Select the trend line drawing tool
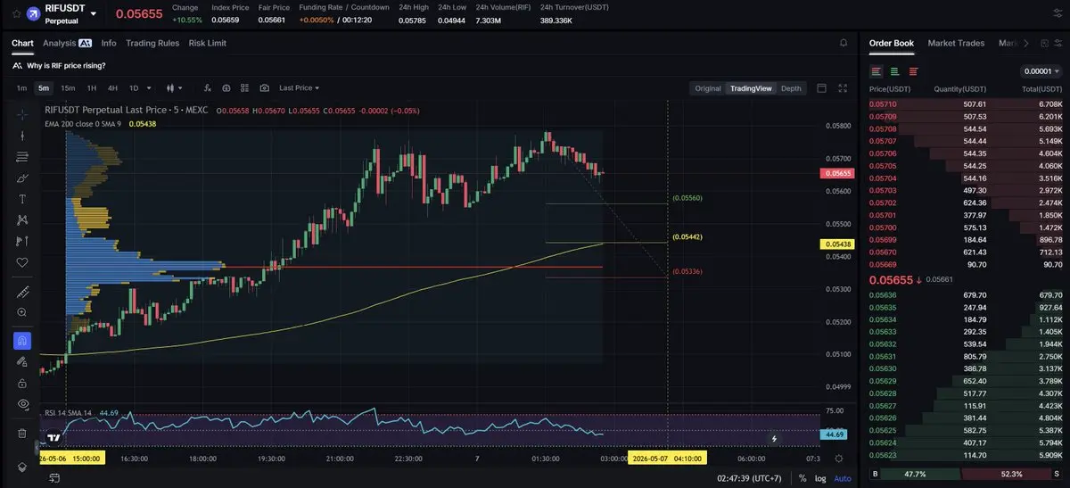 22,136
